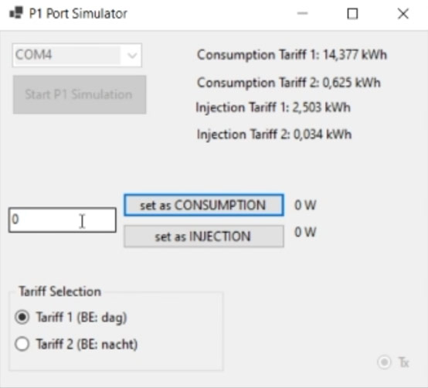Viewport: 428px width, 388px height.
Task: Click the Consumption Tariff 1 reading label
Action: pos(292,55)
